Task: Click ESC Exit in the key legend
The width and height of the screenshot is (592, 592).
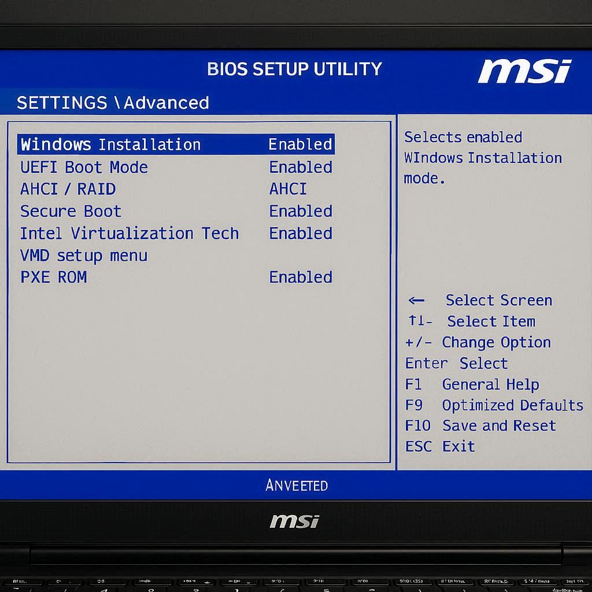Action: click(x=440, y=447)
